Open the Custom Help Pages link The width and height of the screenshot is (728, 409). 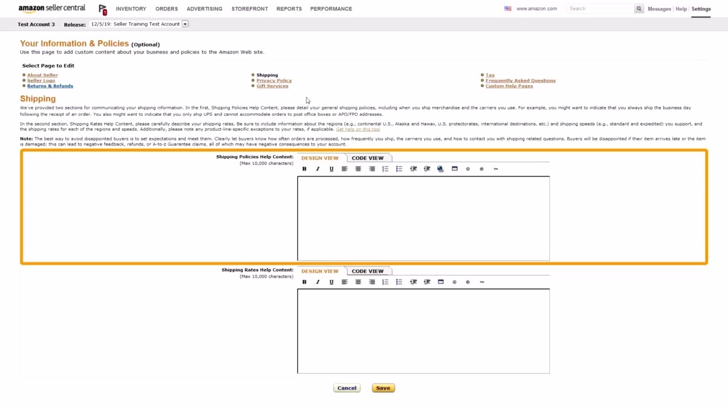pos(509,86)
